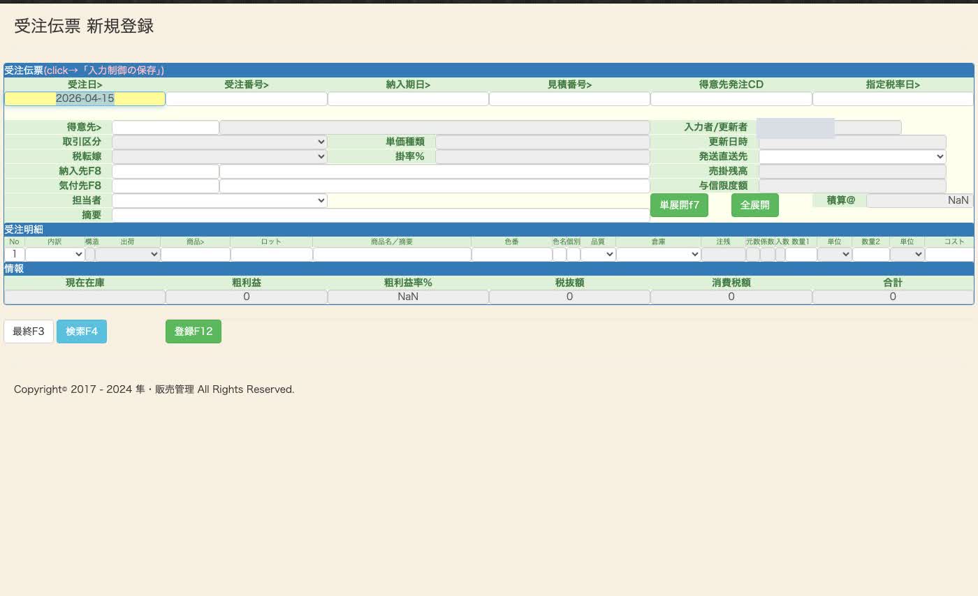Click the 検索F4 search button
Viewport: 978px width, 596px height.
coord(82,331)
